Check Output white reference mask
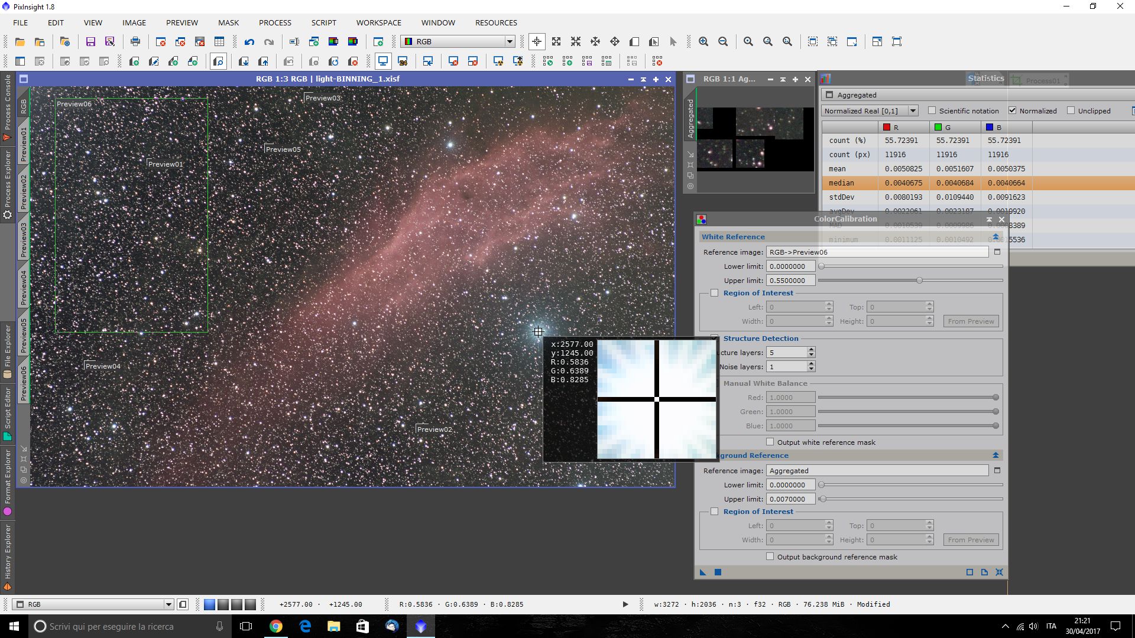The width and height of the screenshot is (1135, 638). click(770, 442)
